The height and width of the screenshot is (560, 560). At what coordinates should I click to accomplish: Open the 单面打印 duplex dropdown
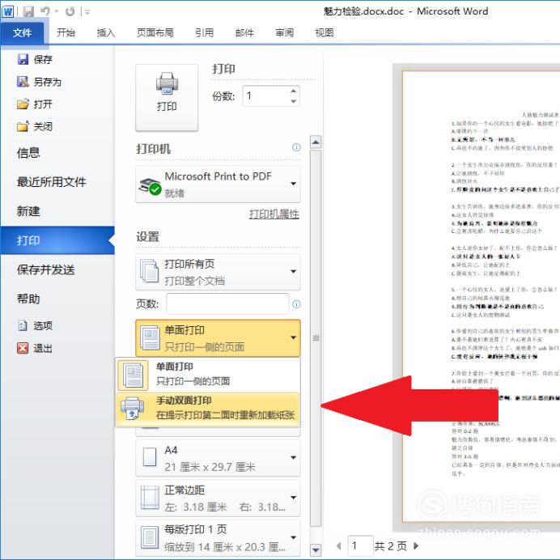[218, 337]
